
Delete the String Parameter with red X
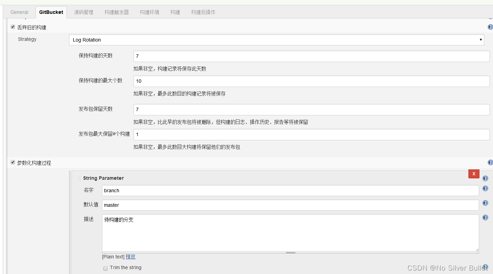point(474,174)
